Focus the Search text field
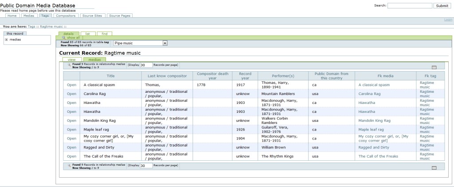The width and height of the screenshot is (454, 187). 409,6
